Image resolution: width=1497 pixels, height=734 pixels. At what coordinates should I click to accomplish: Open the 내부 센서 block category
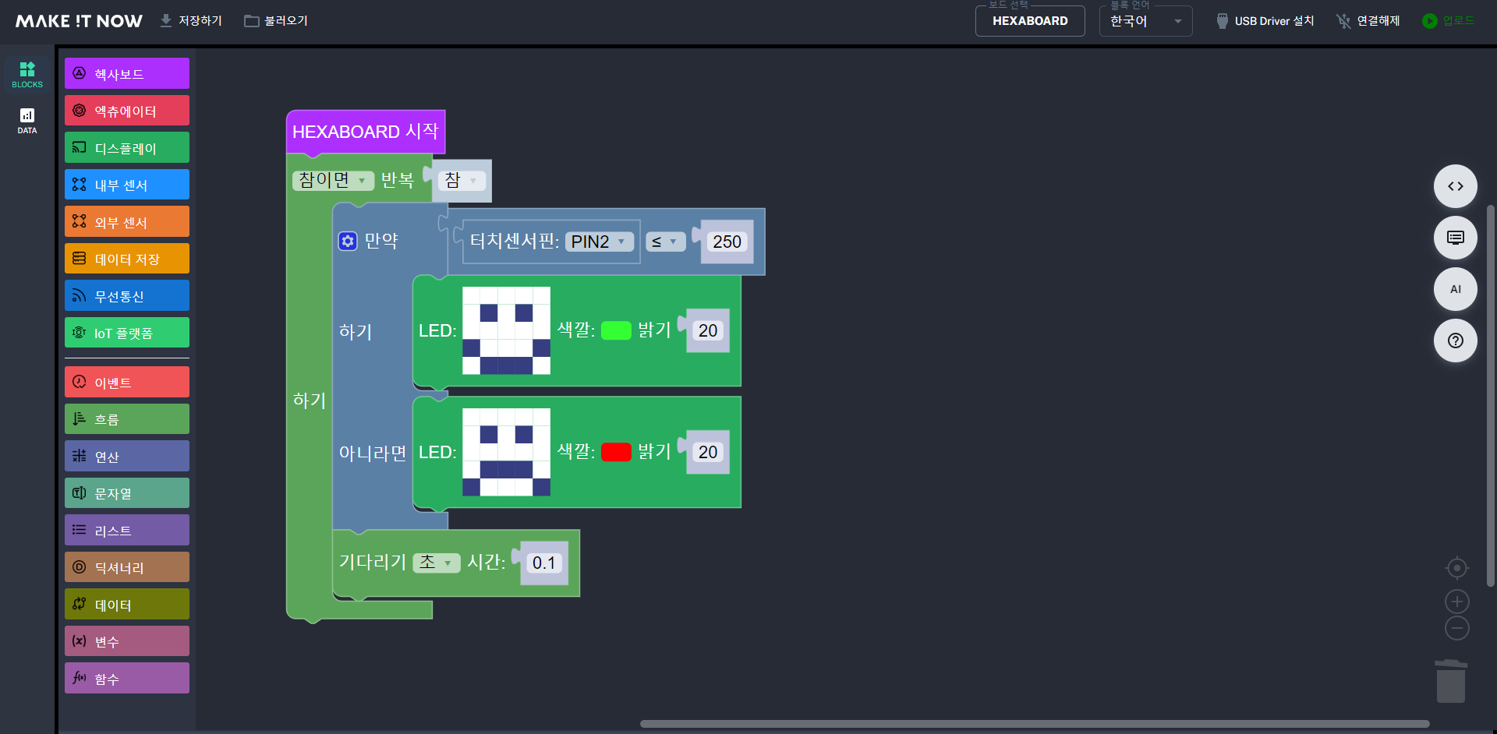pos(127,185)
